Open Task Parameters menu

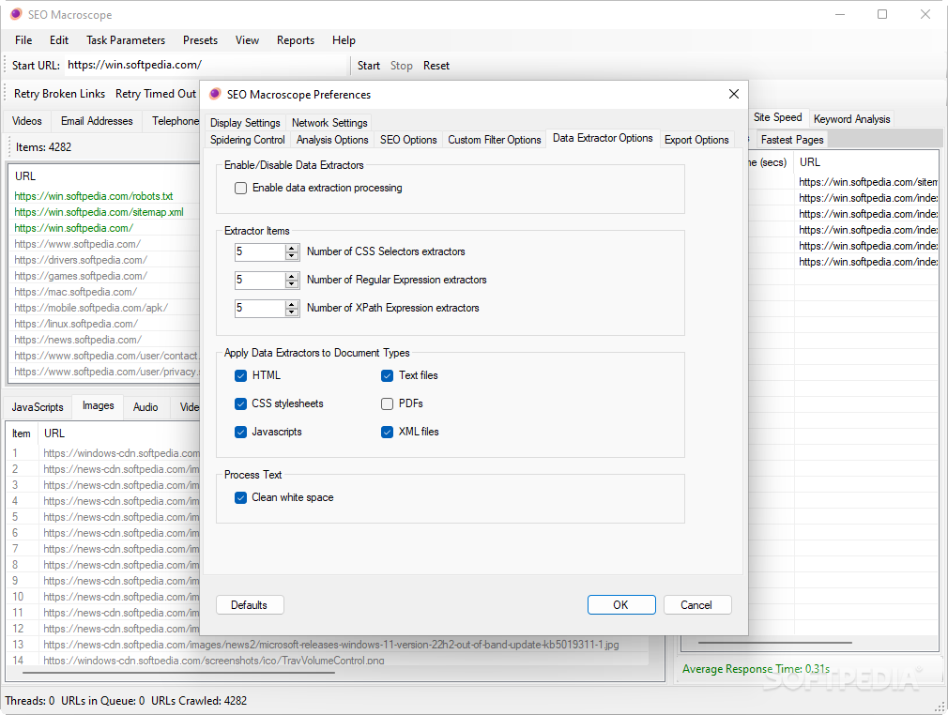(126, 40)
